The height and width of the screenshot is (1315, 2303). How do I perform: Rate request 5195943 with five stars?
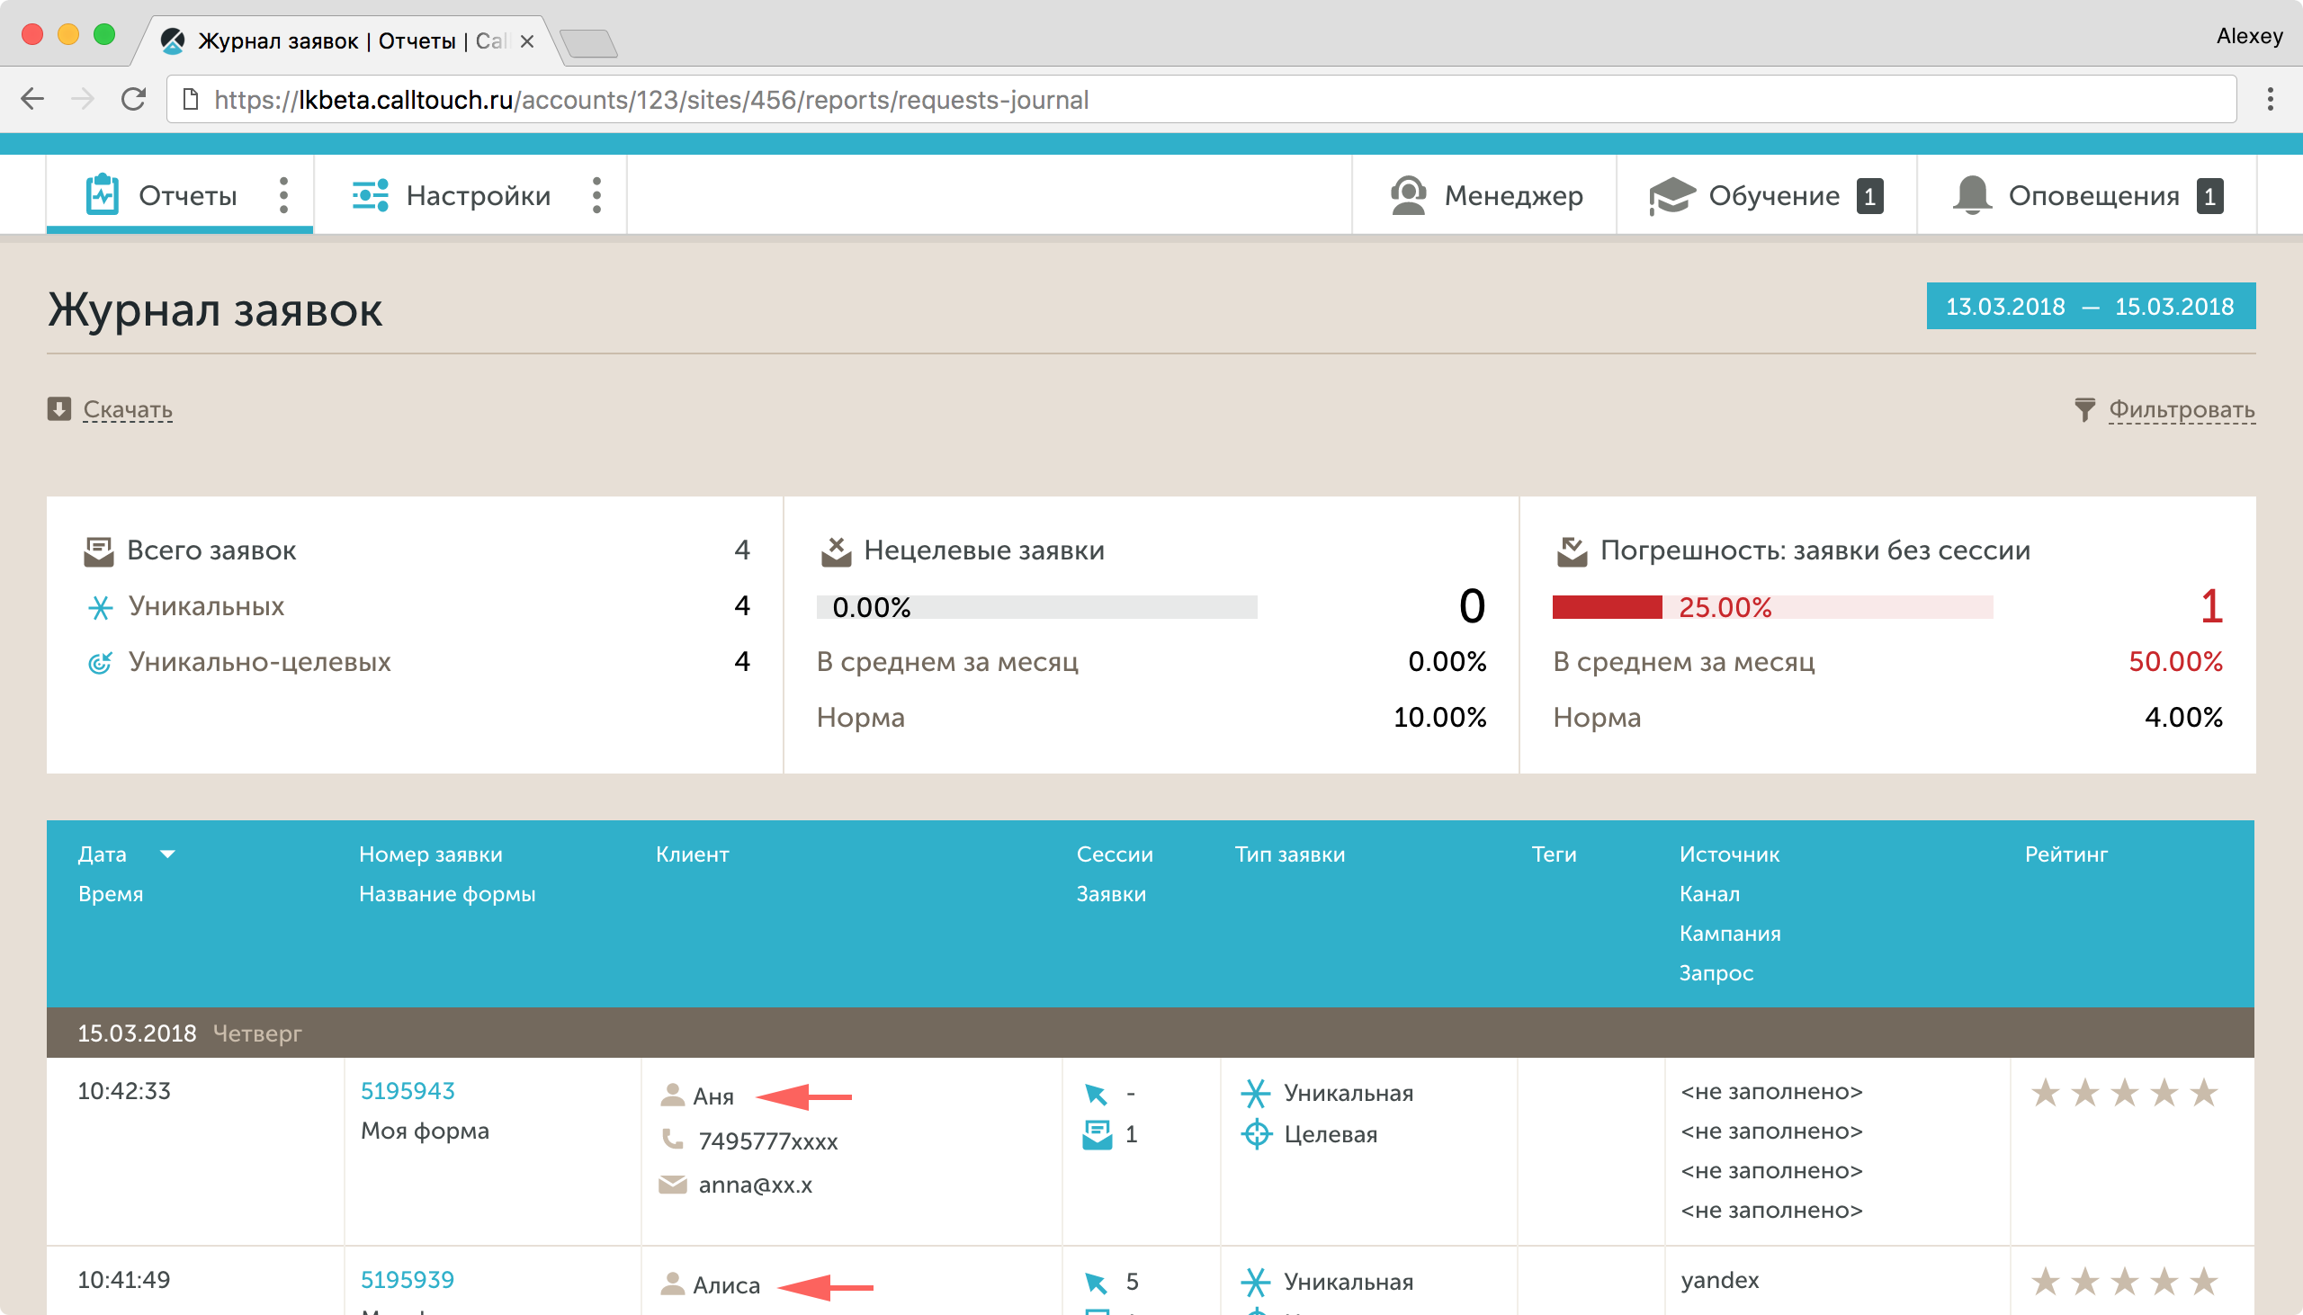2204,1093
